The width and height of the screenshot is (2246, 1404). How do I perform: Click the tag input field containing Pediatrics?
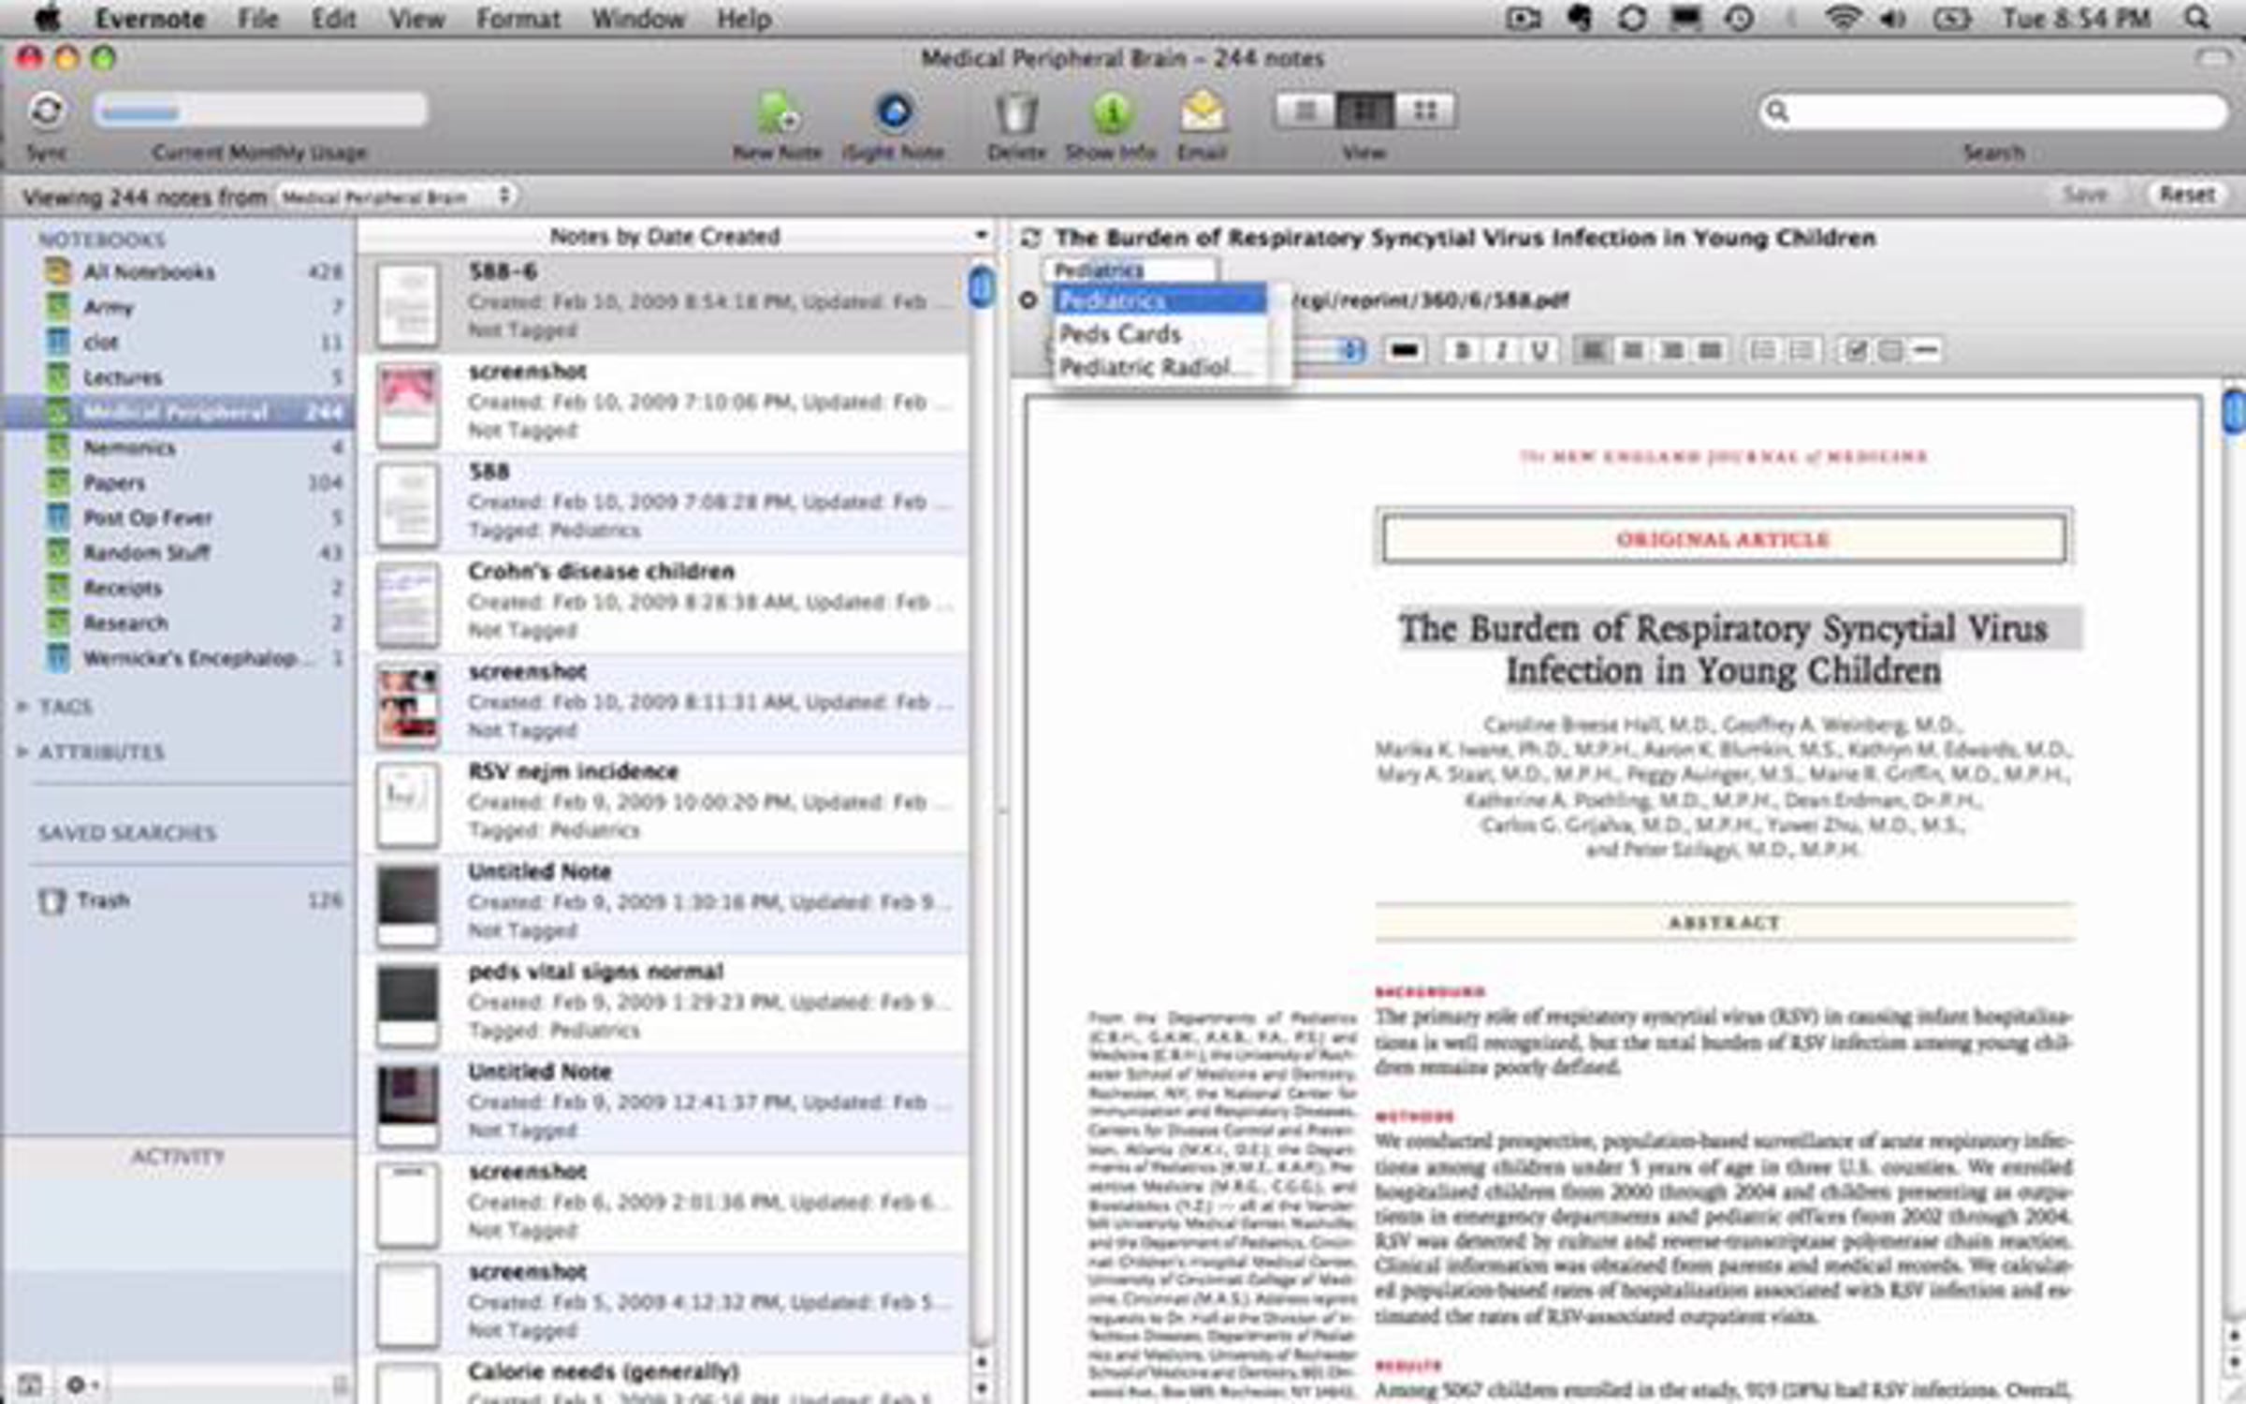(x=1129, y=270)
